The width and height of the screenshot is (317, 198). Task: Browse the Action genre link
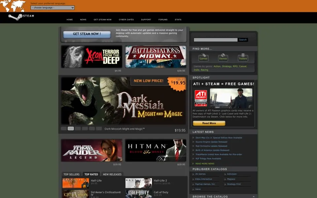pyautogui.click(x=217, y=66)
